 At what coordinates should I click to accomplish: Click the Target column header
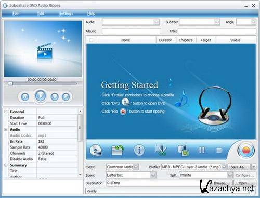coord(206,40)
